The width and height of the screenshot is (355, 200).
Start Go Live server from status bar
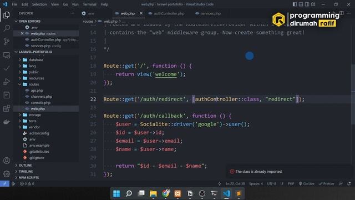[307, 184]
